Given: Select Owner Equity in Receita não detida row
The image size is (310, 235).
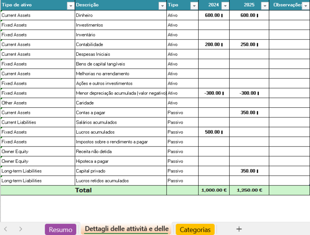Looking at the screenshot, I should (x=38, y=151).
